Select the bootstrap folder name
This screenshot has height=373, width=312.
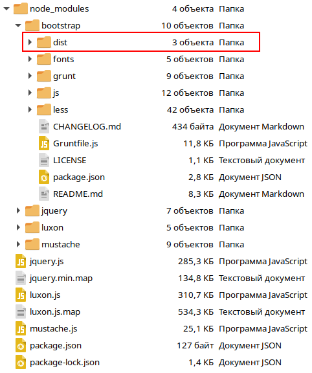[61, 26]
